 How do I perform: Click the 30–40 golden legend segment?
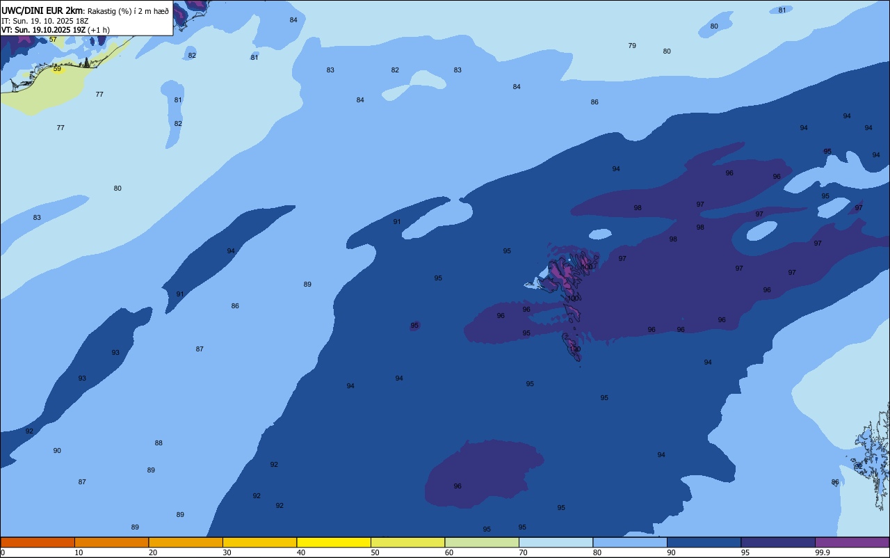point(259,542)
